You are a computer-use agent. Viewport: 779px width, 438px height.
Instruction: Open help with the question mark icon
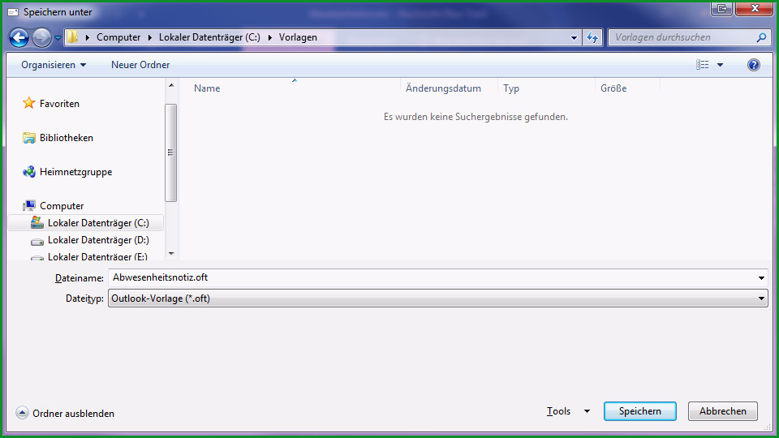coord(753,65)
